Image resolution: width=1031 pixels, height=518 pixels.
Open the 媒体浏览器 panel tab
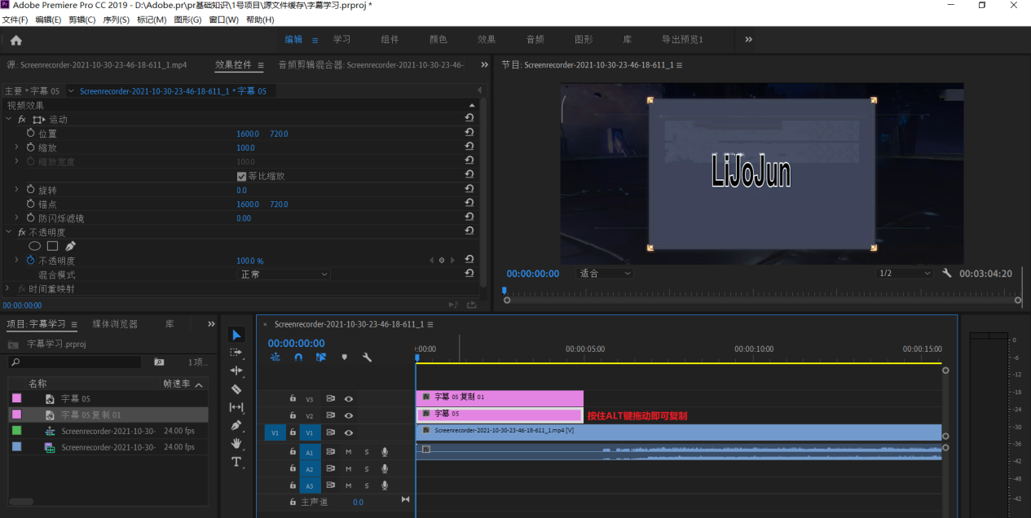[115, 324]
